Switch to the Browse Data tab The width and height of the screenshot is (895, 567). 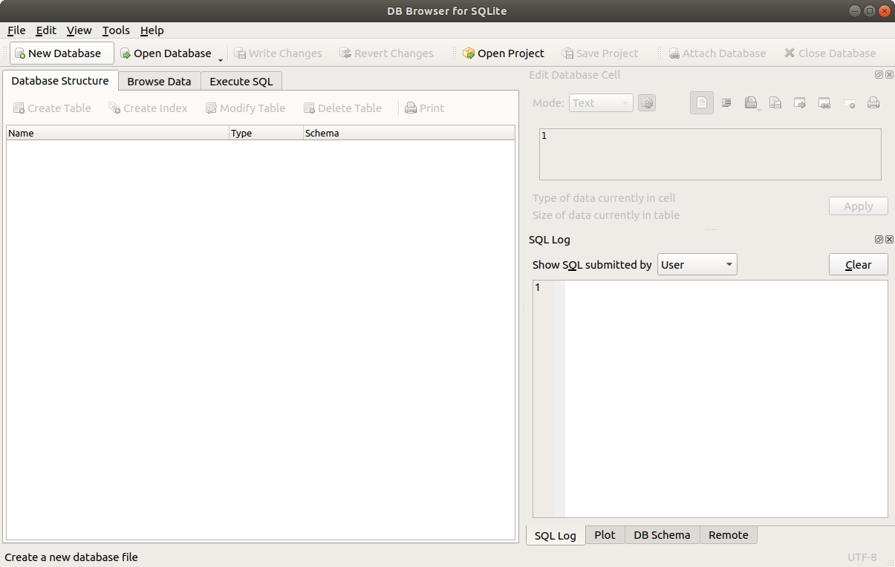pyautogui.click(x=159, y=81)
